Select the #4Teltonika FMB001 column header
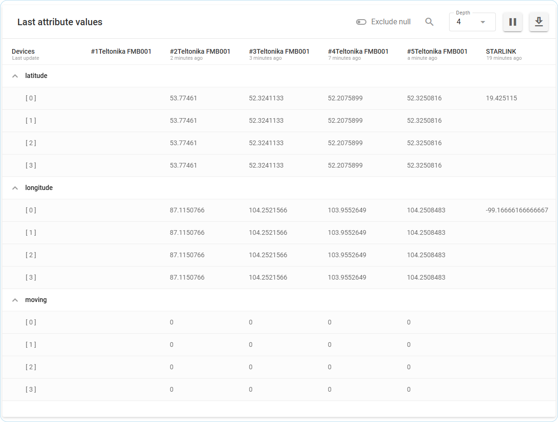Image resolution: width=558 pixels, height=422 pixels. click(x=358, y=52)
